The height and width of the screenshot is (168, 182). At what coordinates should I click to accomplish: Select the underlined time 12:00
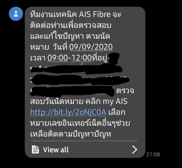(81, 58)
